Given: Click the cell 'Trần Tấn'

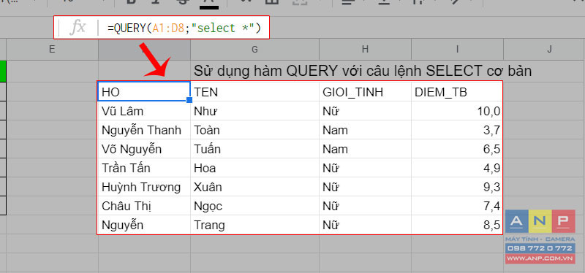Looking at the screenshot, I should point(144,168).
